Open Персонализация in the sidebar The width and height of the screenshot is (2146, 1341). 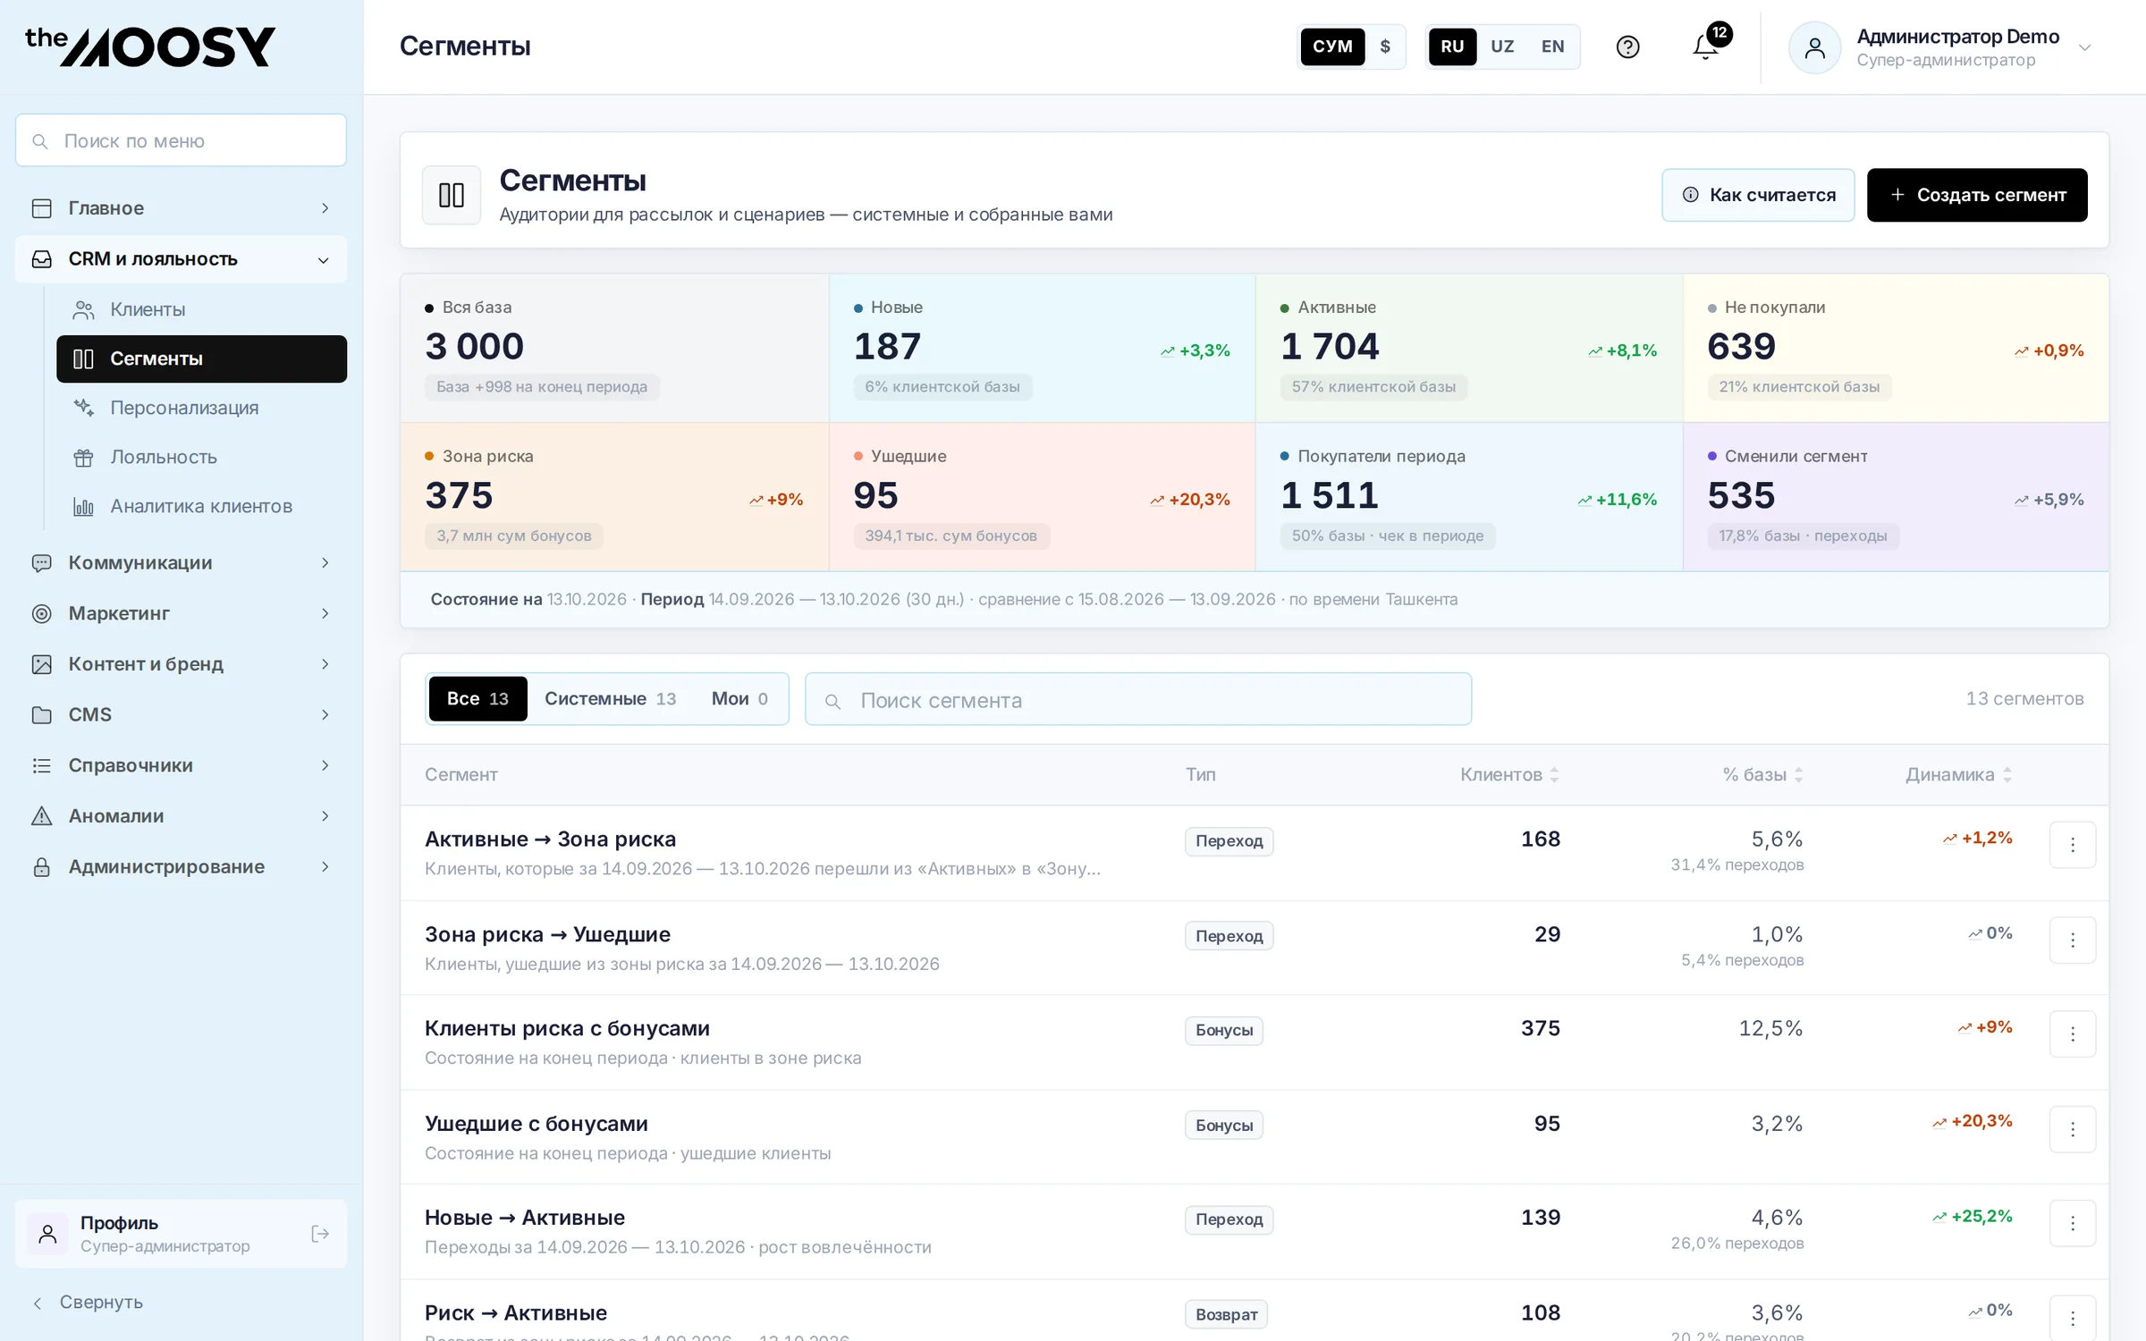coord(201,408)
